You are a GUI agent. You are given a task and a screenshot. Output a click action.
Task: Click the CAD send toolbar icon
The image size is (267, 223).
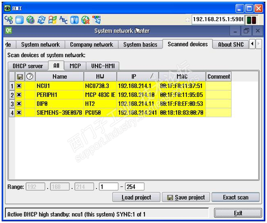click(x=9, y=20)
